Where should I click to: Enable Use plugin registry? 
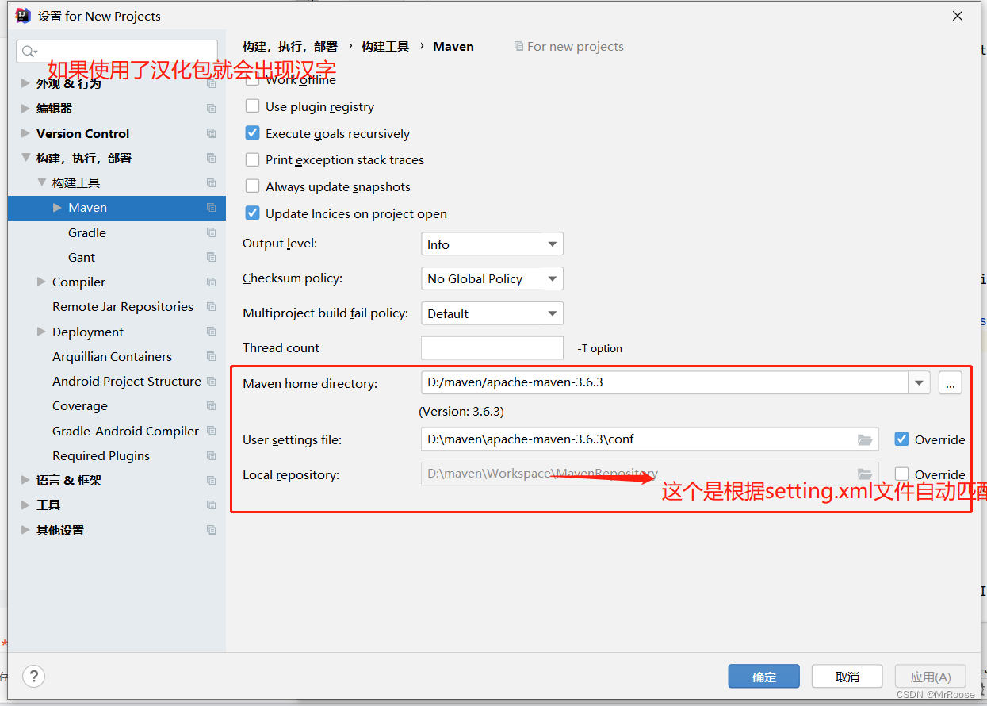(x=252, y=106)
